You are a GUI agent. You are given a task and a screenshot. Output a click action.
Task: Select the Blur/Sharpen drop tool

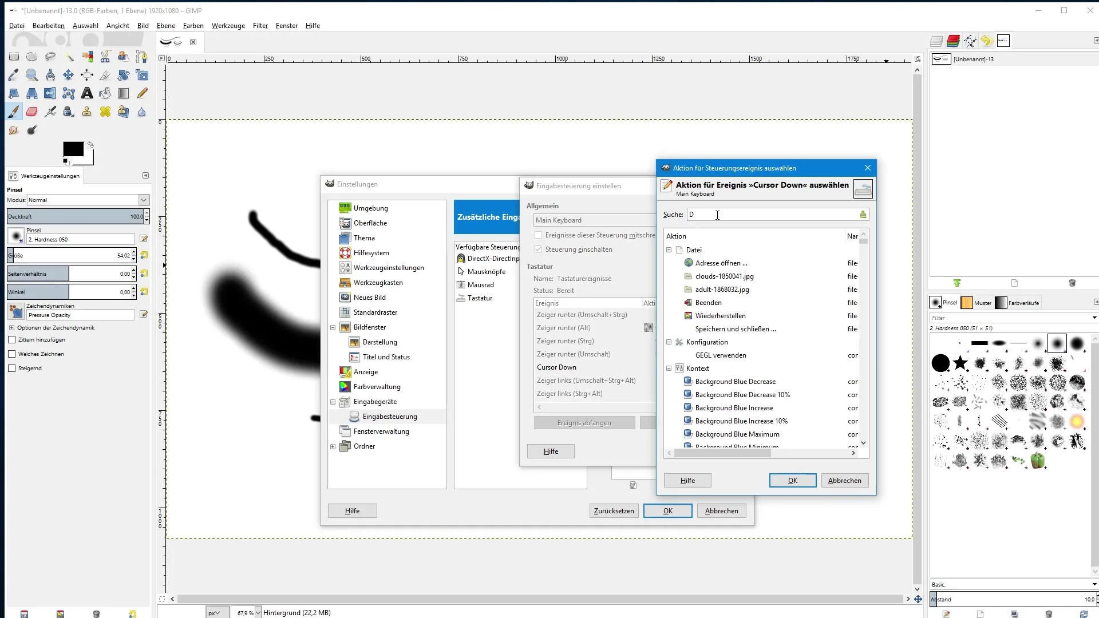click(142, 112)
